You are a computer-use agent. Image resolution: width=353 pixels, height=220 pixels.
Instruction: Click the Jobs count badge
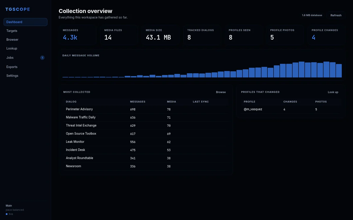(x=42, y=58)
